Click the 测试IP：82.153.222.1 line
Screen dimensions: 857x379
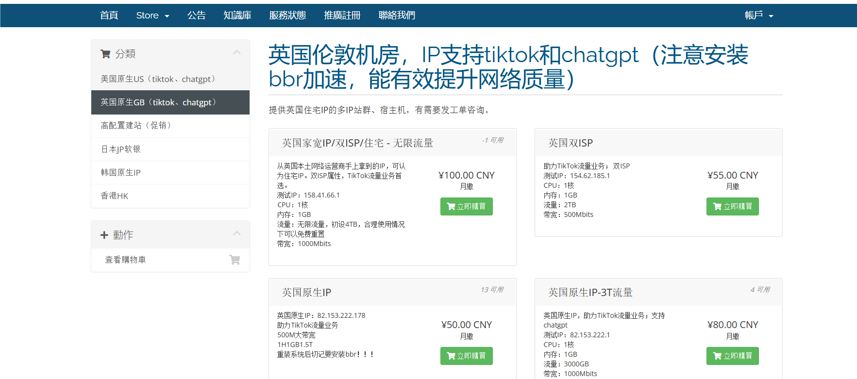click(x=576, y=335)
